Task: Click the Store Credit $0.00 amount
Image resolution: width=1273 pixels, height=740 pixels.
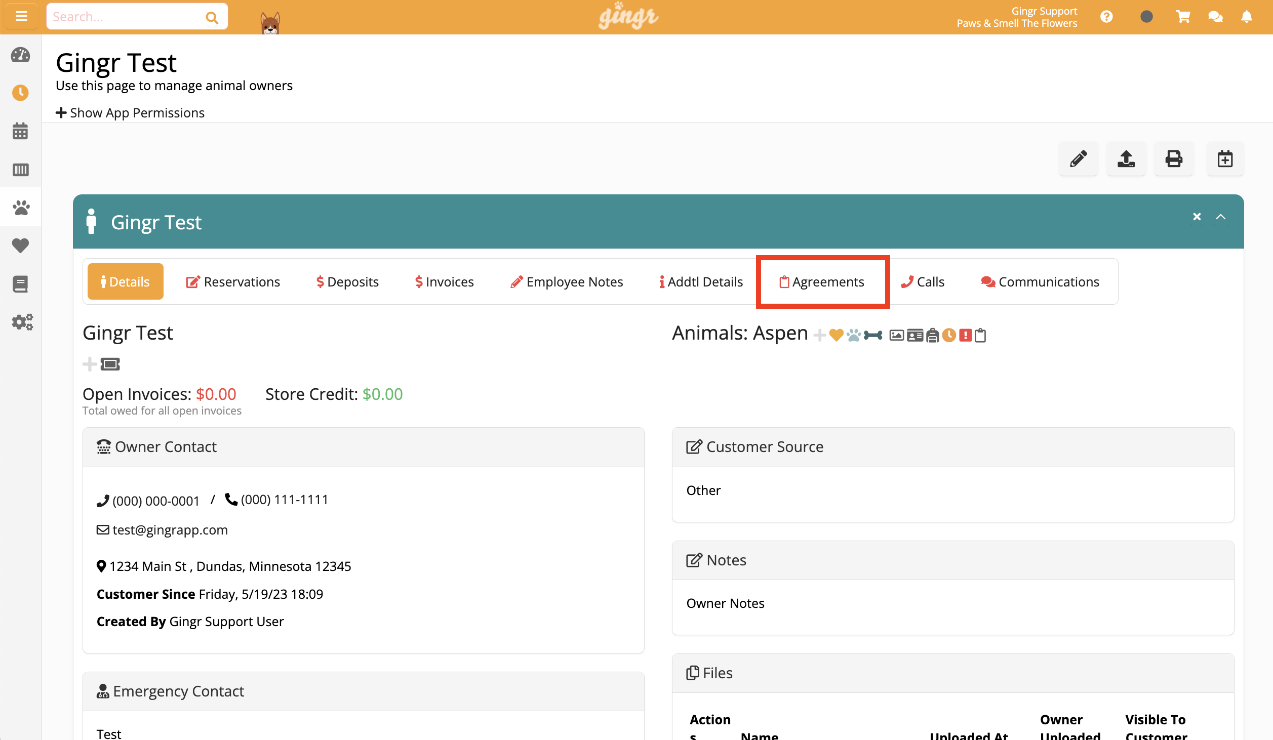Action: pos(383,394)
